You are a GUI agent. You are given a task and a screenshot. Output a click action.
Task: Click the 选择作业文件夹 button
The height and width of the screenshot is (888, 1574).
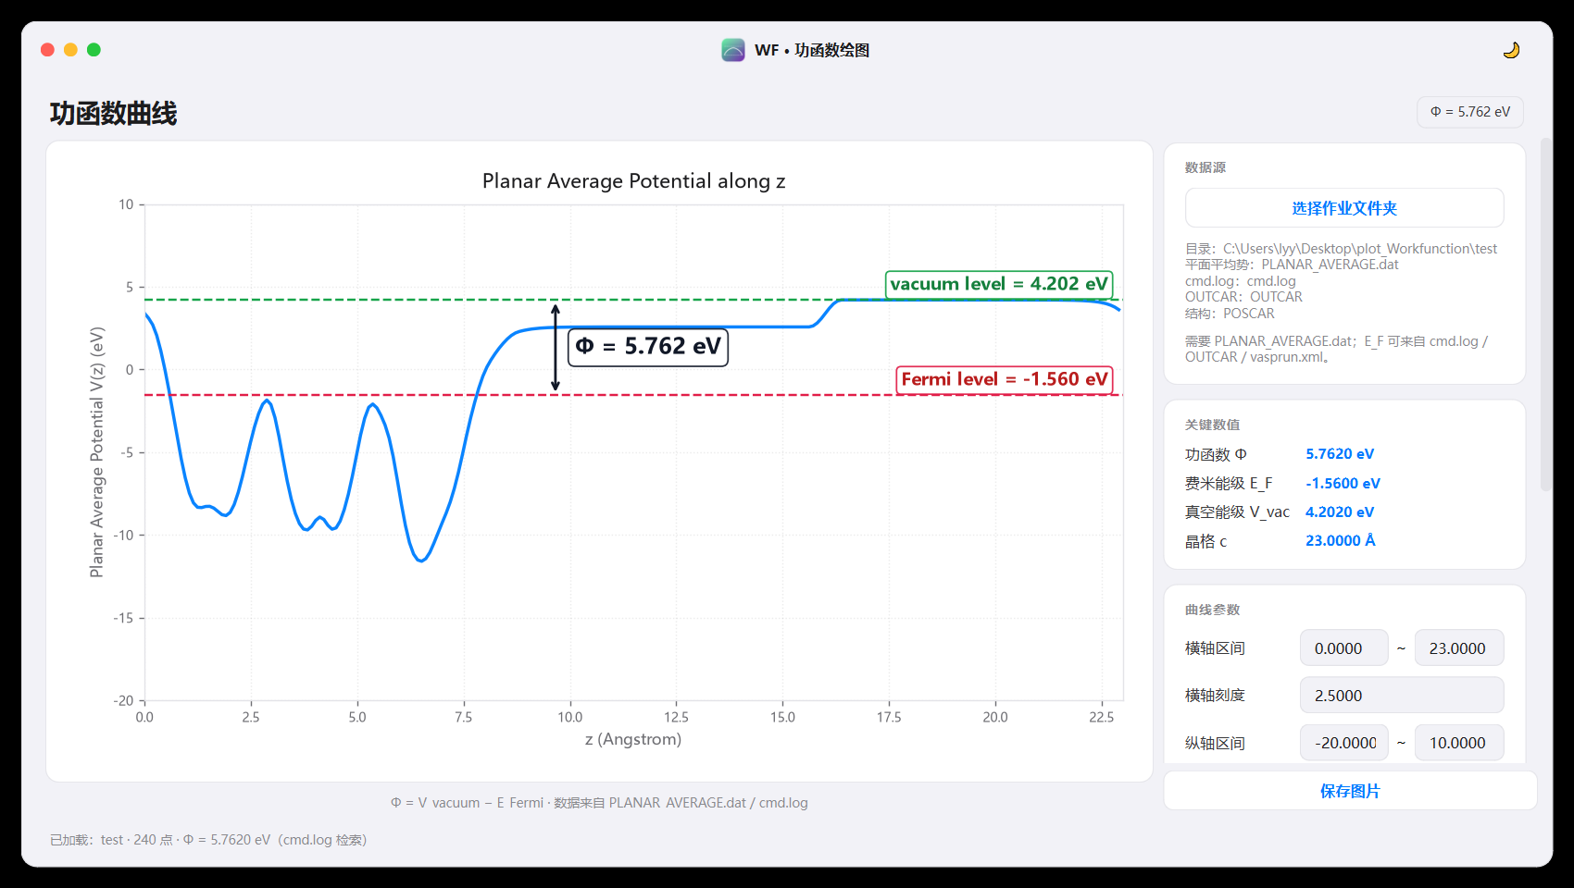pos(1344,208)
